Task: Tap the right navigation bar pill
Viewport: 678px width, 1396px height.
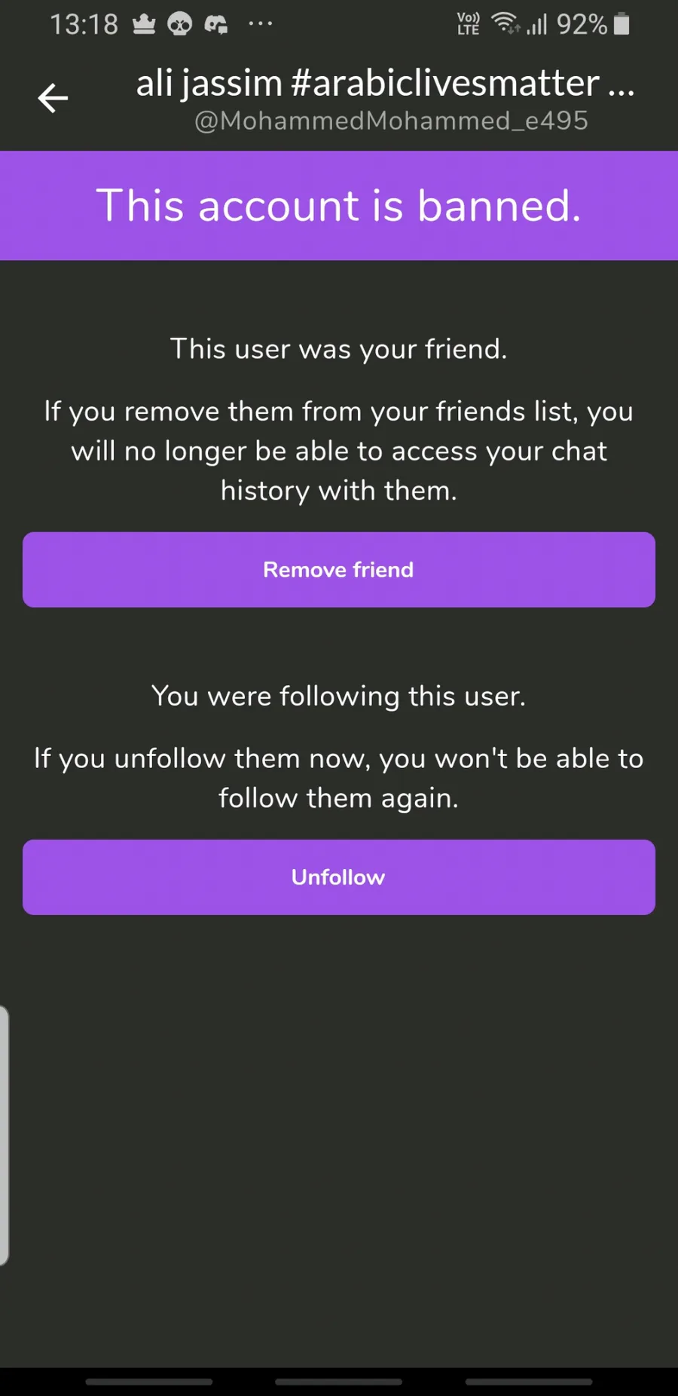Action: click(529, 1382)
